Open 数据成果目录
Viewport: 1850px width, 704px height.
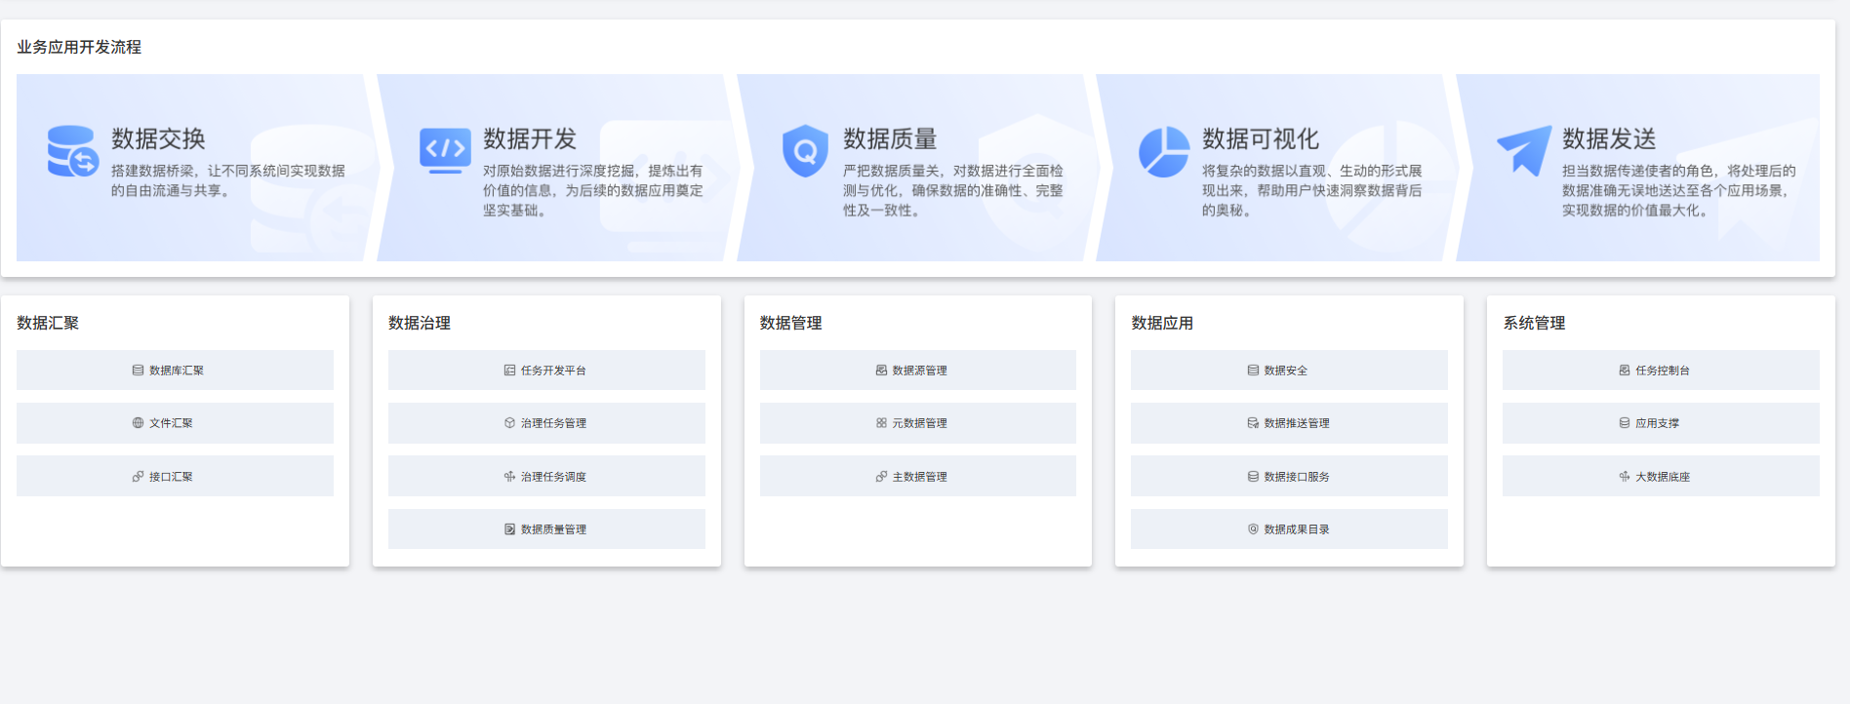[x=1289, y=528]
